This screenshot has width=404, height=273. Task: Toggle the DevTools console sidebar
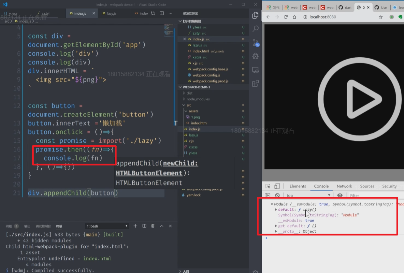pos(268,195)
